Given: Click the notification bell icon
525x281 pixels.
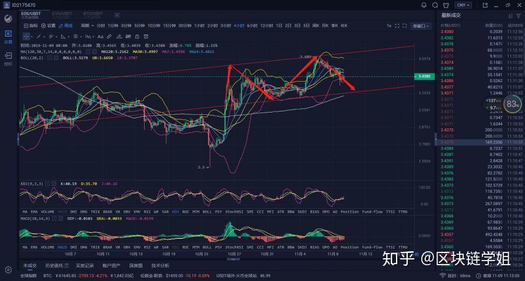Looking at the screenshot, I should (x=423, y=5).
